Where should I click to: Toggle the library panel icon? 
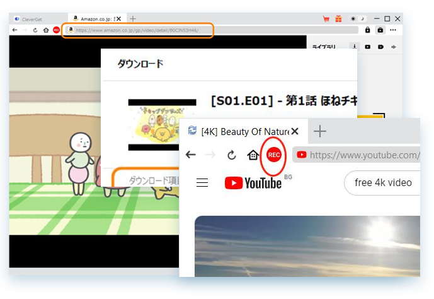pos(380,30)
